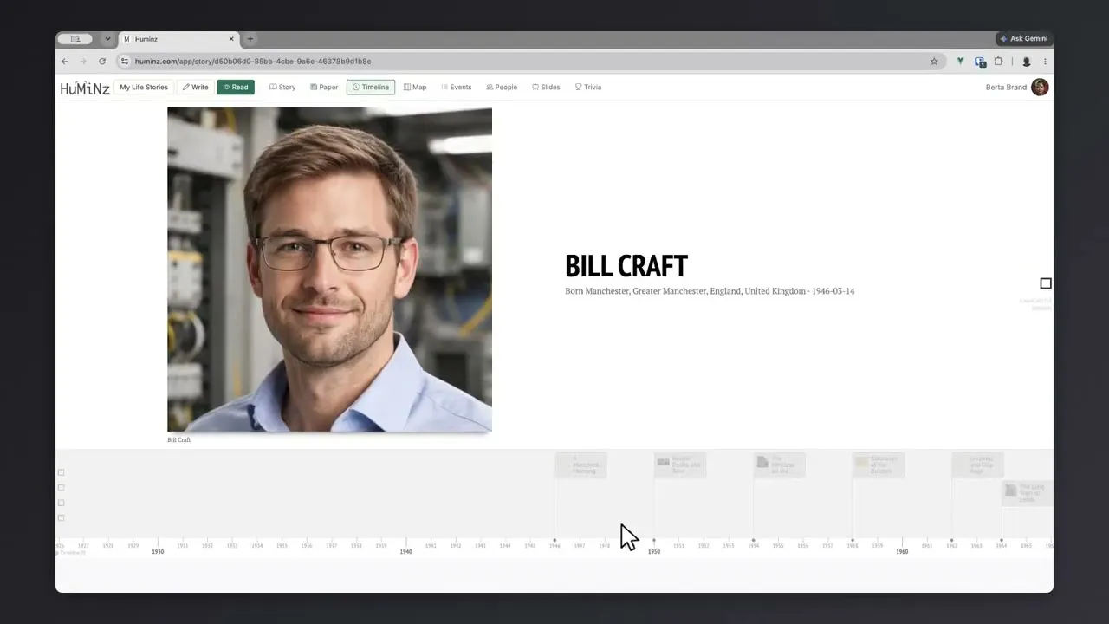Open the Story view
1109x624 pixels.
pos(282,87)
